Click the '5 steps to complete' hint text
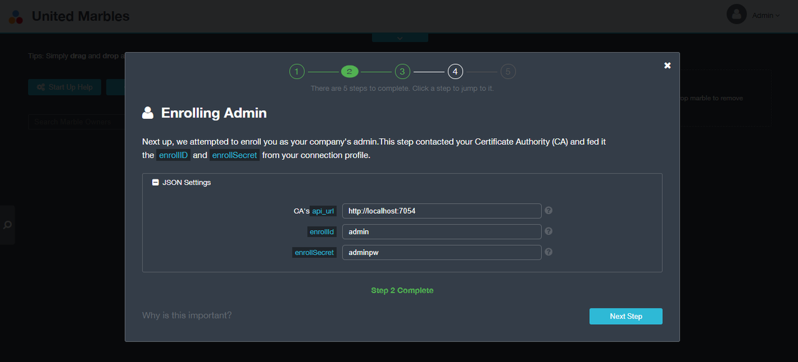The height and width of the screenshot is (362, 798). pyautogui.click(x=402, y=88)
